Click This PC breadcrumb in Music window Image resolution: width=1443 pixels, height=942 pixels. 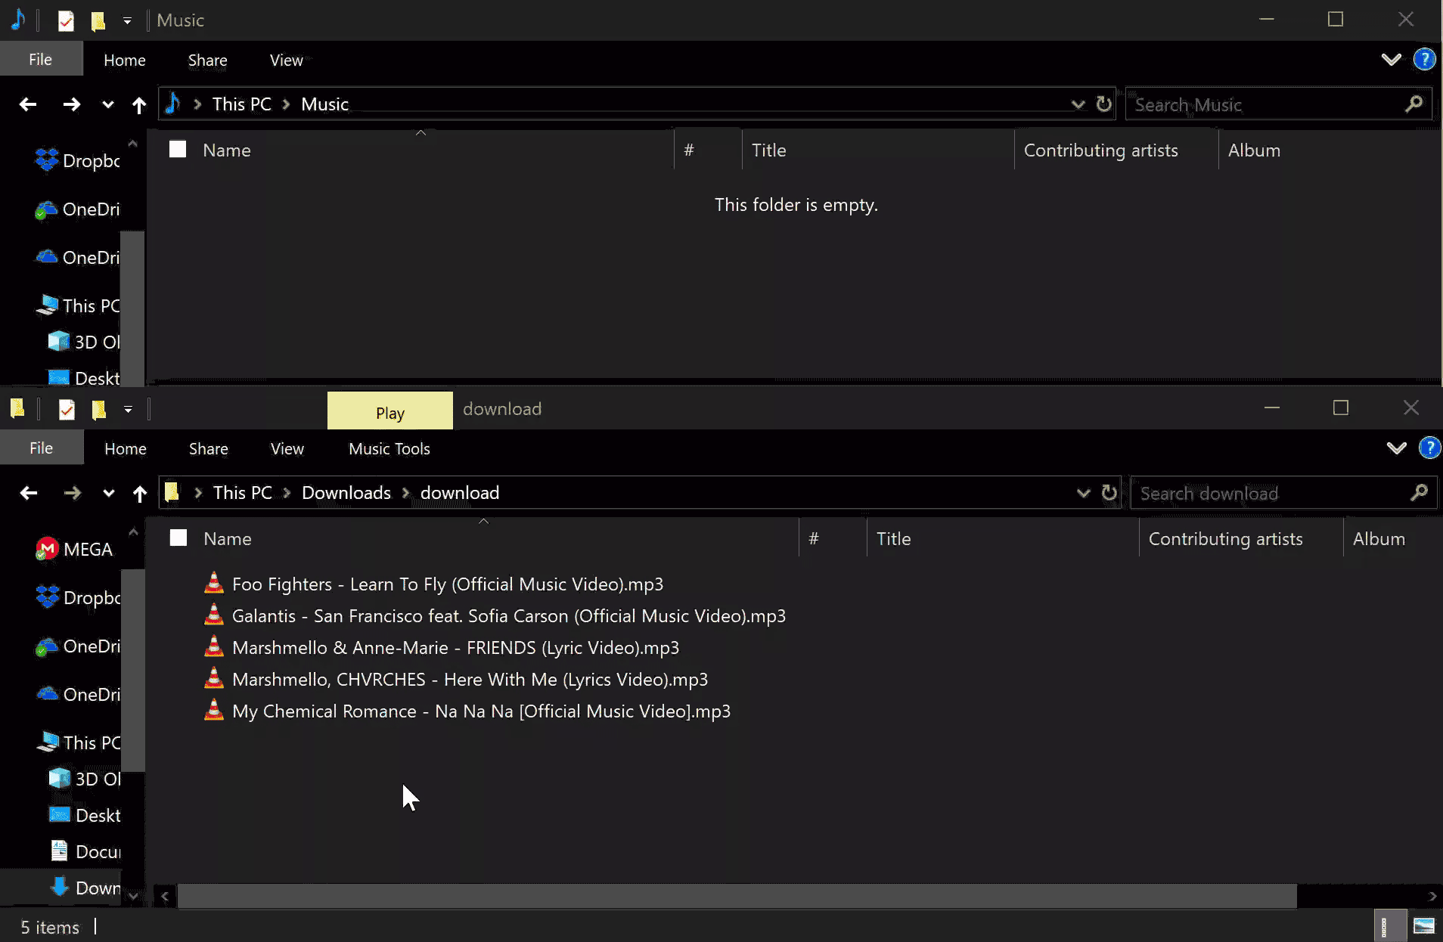click(x=241, y=104)
